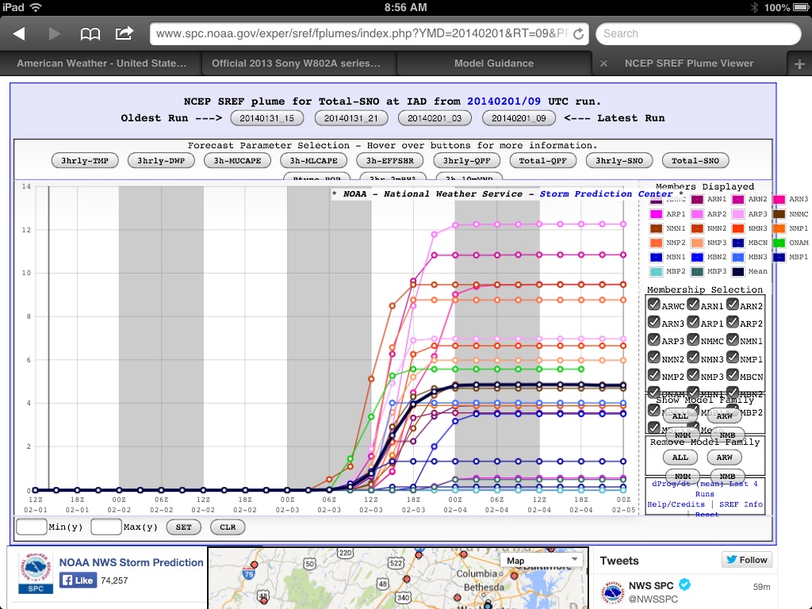Viewport: 812px width, 609px height.
Task: Uncheck the ARN1 member checkbox
Action: click(x=693, y=304)
